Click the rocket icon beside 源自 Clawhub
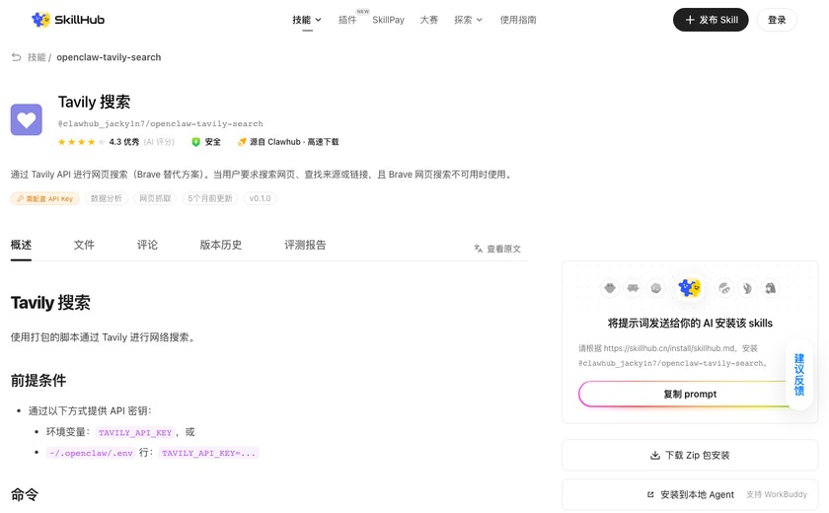Image resolution: width=829 pixels, height=513 pixels. [242, 142]
